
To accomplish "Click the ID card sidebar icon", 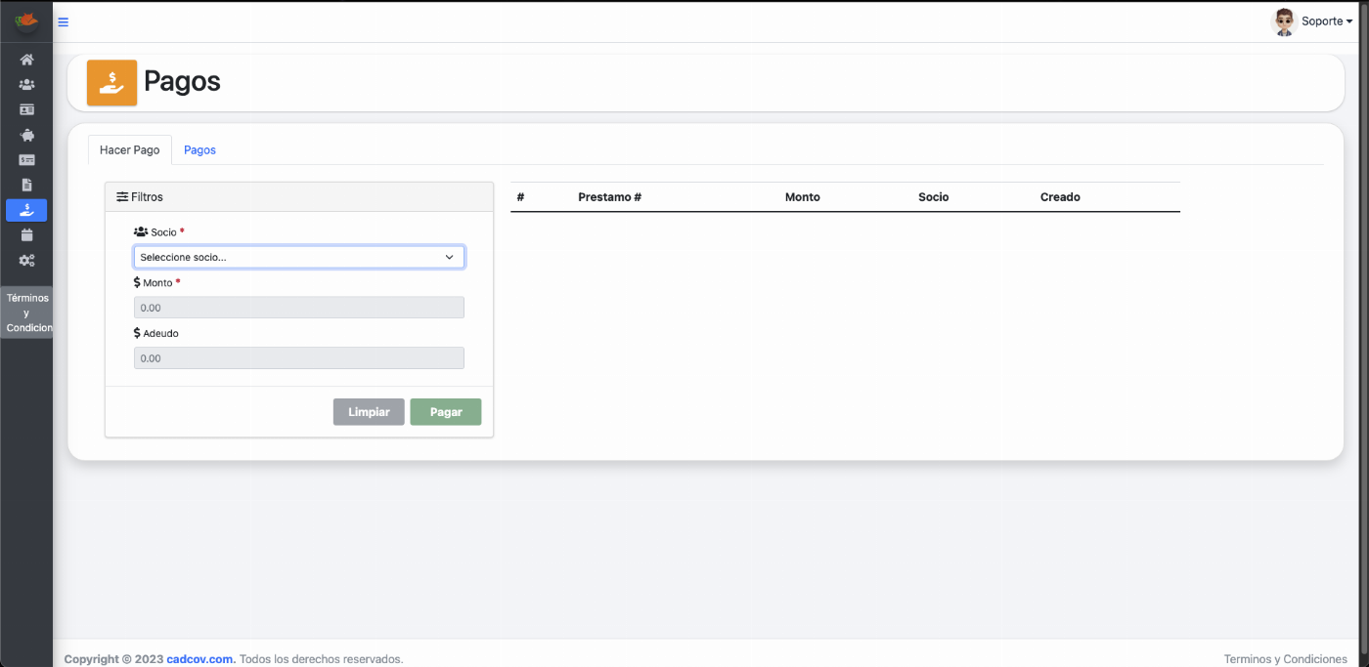I will click(26, 109).
